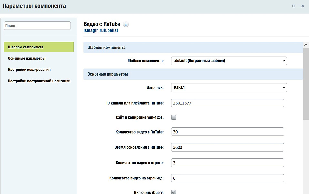The image size is (309, 194).
Task: Click the Количество видео с RuTube field
Action: [x=227, y=132]
